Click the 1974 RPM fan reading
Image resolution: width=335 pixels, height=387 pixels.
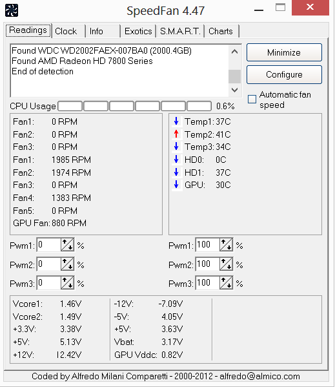[71, 173]
